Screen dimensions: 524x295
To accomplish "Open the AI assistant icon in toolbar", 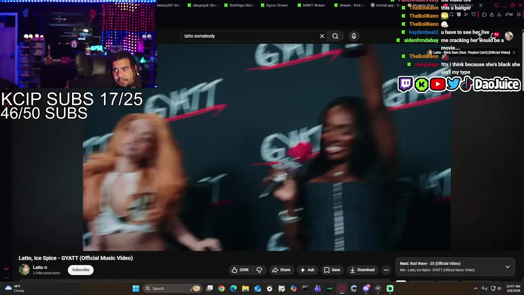I will (x=509, y=14).
